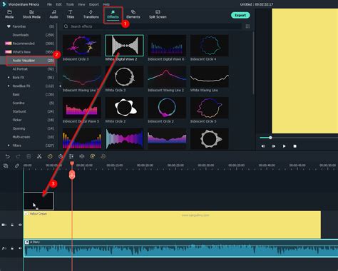This screenshot has height=271, width=338.
Task: Click the Filmora logo icon
Action: click(4, 4)
